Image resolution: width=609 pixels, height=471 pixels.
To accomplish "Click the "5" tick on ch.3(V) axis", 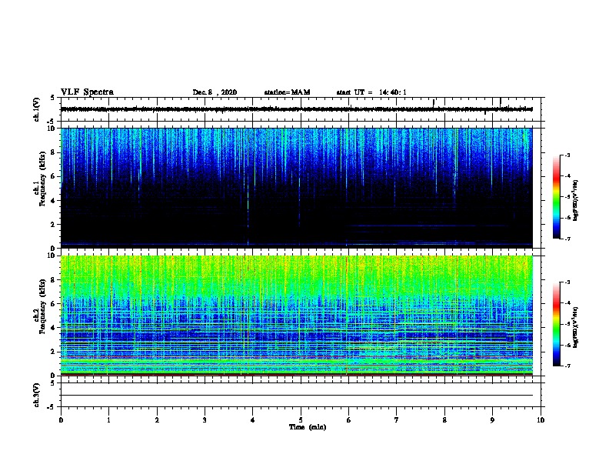I will pyautogui.click(x=53, y=383).
